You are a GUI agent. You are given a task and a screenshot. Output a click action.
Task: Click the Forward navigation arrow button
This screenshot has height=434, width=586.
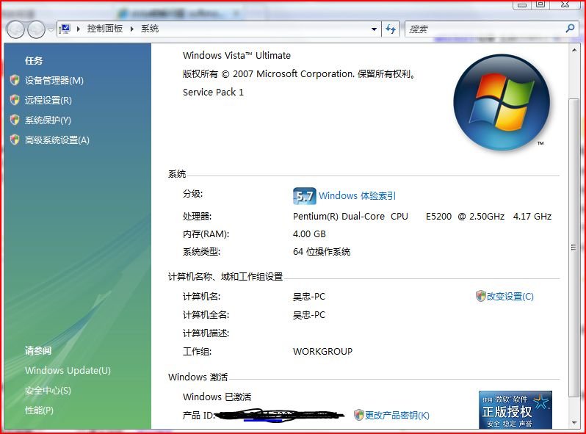click(x=36, y=29)
